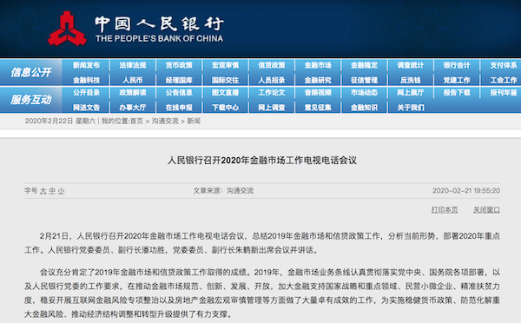This screenshot has height=323, width=521.
Task: Go to 货币政策 section
Action: (x=179, y=65)
